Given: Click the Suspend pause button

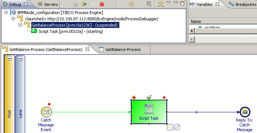Looking at the screenshot, I should tap(93, 4).
